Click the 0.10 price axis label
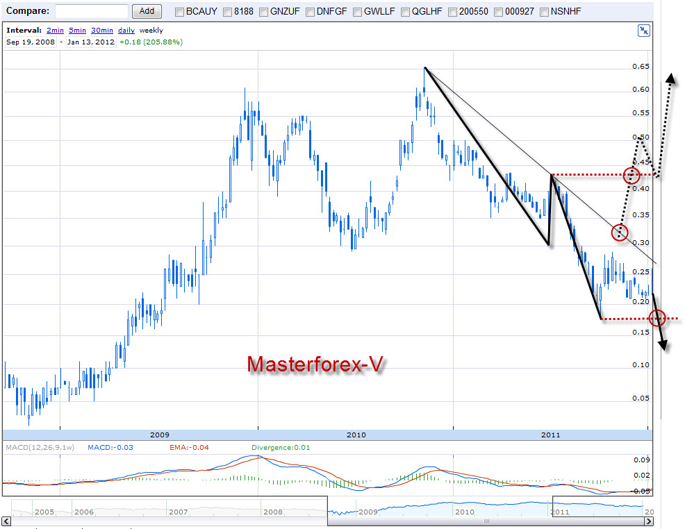The width and height of the screenshot is (685, 529). [641, 365]
